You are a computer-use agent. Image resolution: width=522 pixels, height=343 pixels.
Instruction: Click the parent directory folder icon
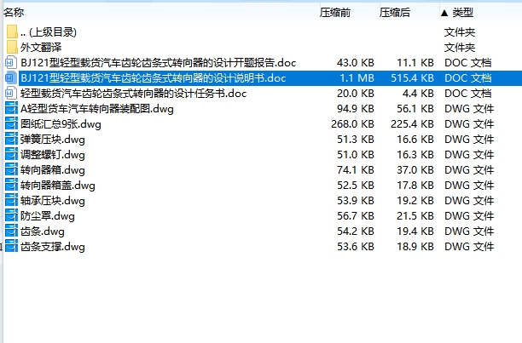tap(12, 31)
